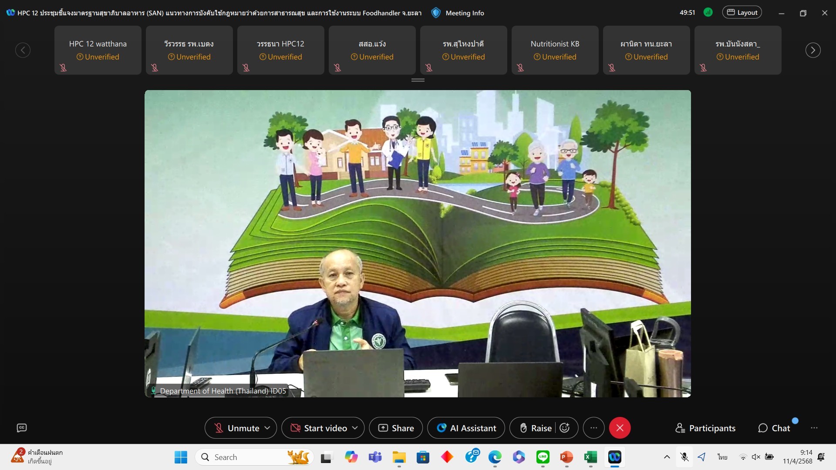The width and height of the screenshot is (836, 470).
Task: Open audio options dropdown next to Unmute
Action: click(267, 428)
